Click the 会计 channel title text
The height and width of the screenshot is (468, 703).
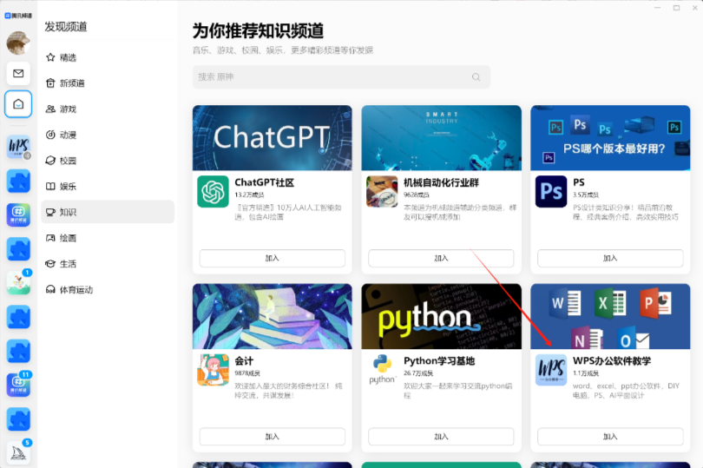click(x=244, y=360)
